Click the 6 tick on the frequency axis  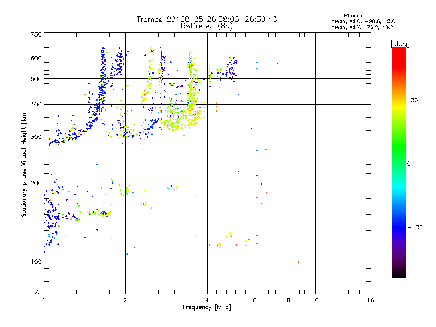coord(255,301)
